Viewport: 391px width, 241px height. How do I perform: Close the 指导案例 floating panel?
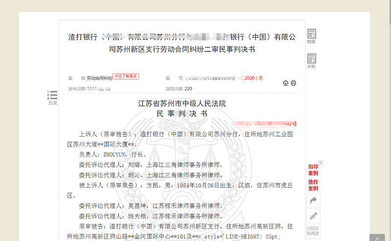321,163
